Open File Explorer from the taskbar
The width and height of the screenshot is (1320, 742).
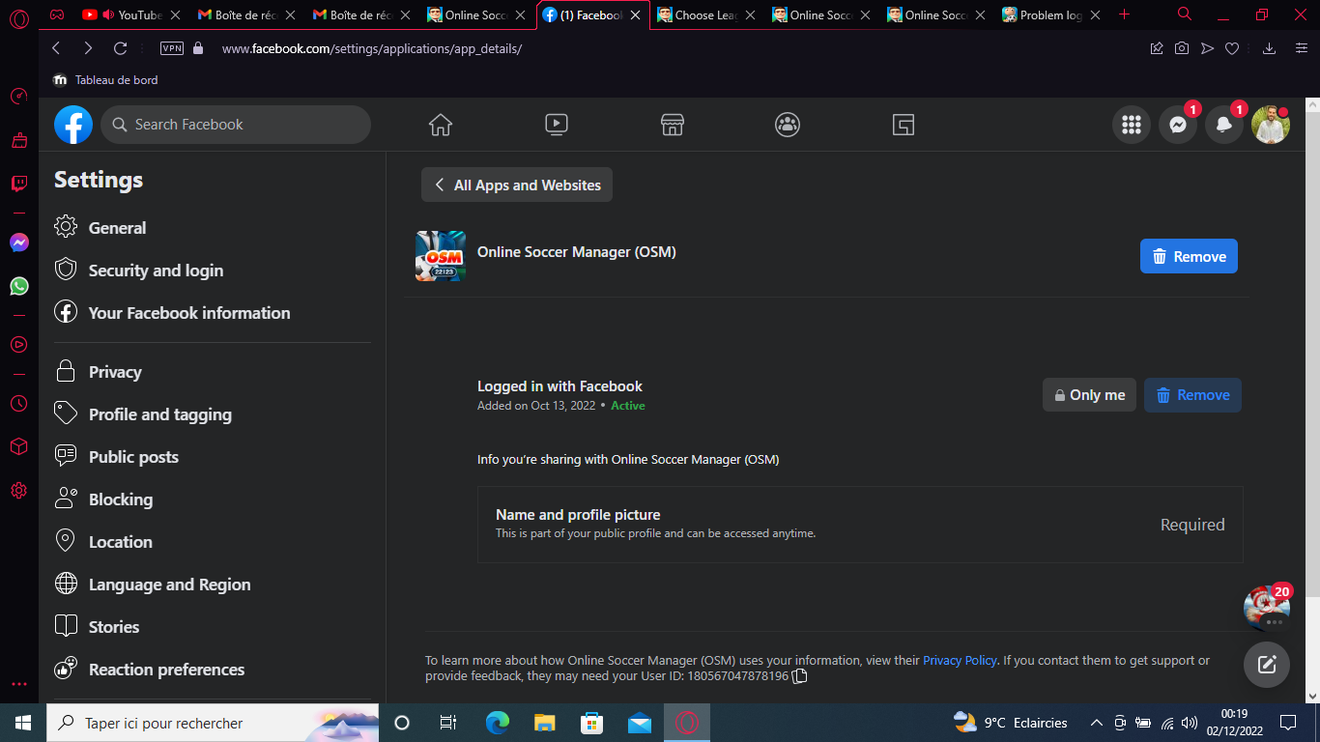tap(545, 723)
